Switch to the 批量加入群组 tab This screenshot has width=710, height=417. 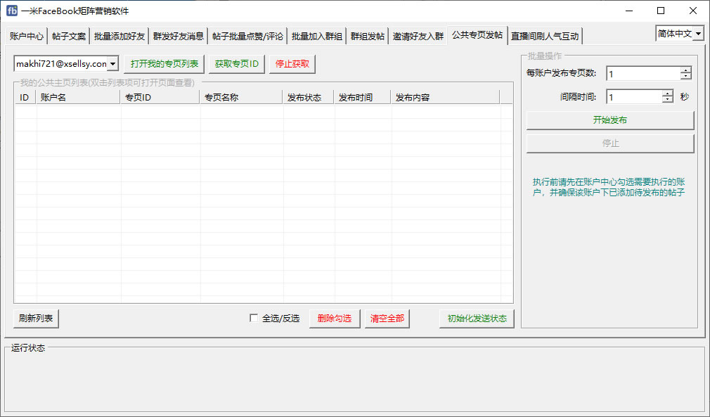tap(317, 37)
